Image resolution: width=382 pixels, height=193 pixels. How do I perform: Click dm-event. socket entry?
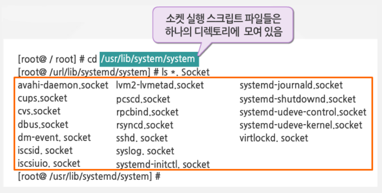coord(54,138)
